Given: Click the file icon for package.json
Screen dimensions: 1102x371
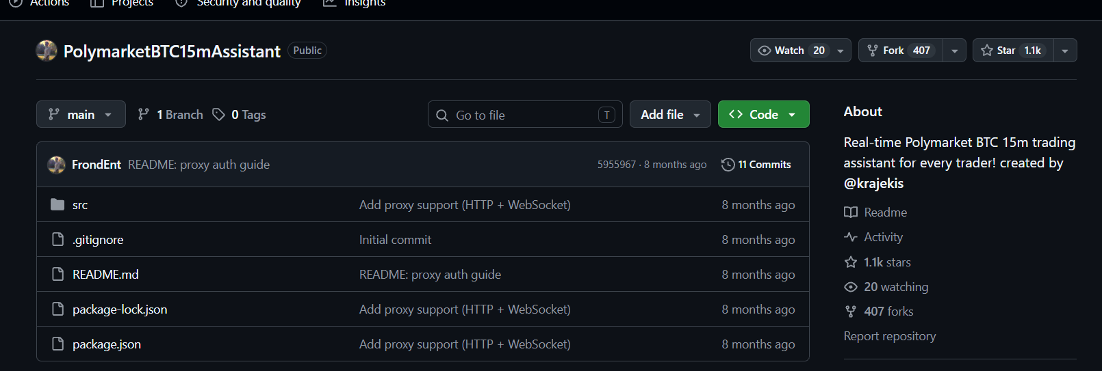Looking at the screenshot, I should 58,344.
